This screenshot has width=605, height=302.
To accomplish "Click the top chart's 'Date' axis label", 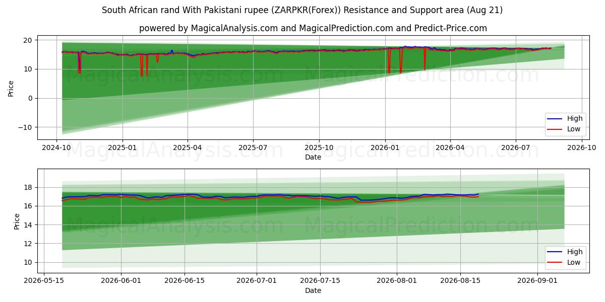I will (x=313, y=158).
